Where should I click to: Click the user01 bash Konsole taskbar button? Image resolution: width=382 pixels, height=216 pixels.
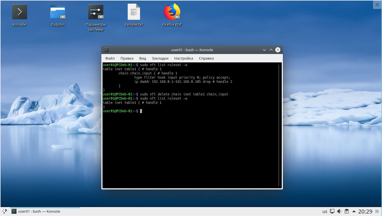(45, 211)
